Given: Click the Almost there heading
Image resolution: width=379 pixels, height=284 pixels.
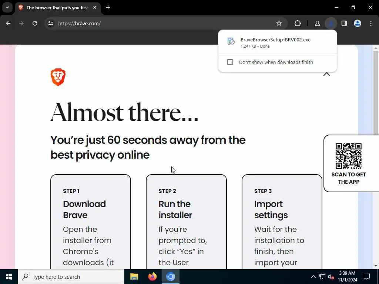Looking at the screenshot, I should 124,112.
